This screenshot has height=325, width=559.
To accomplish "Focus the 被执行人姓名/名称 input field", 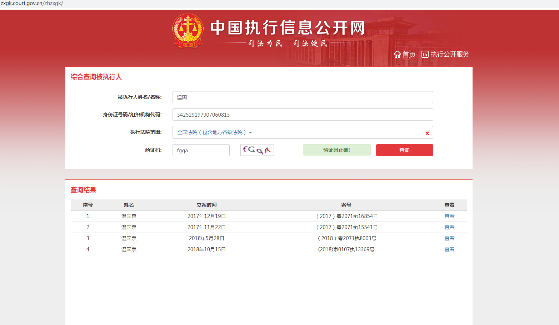I will (303, 97).
